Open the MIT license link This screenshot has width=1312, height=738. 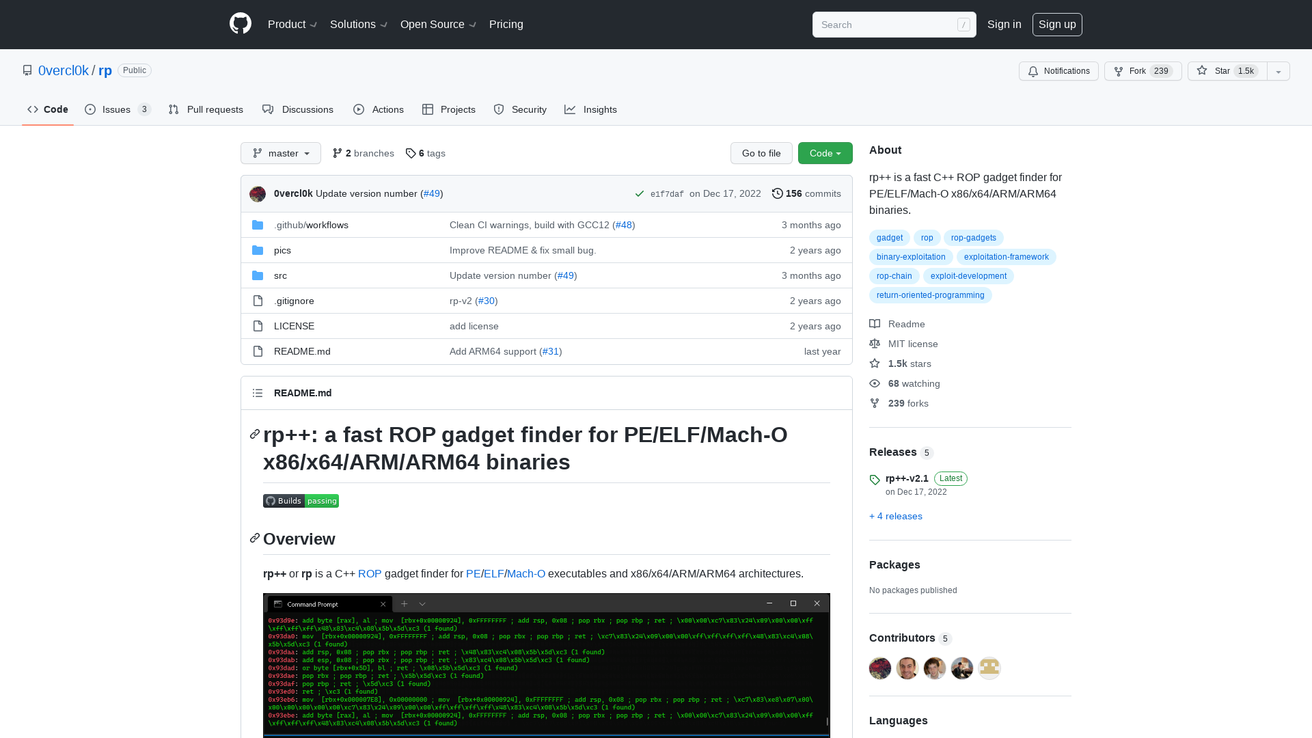coord(903,344)
